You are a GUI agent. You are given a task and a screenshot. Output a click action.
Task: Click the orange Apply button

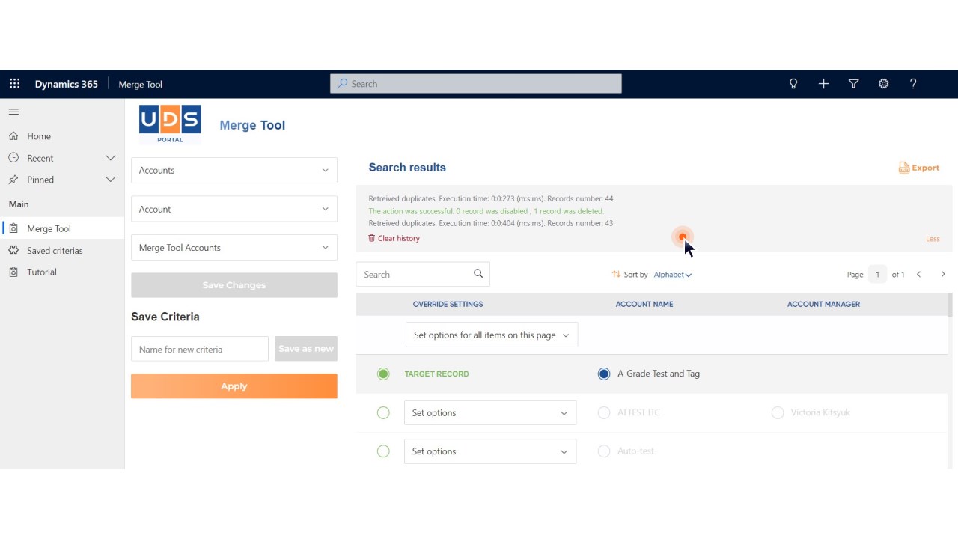tap(234, 386)
